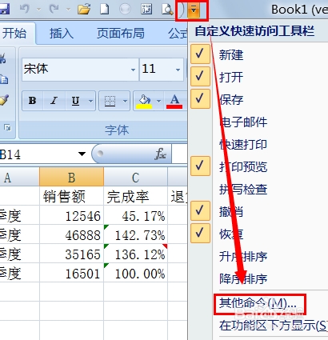This screenshot has height=340, width=328.
Task: Apply Underline formatting
Action: click(76, 101)
